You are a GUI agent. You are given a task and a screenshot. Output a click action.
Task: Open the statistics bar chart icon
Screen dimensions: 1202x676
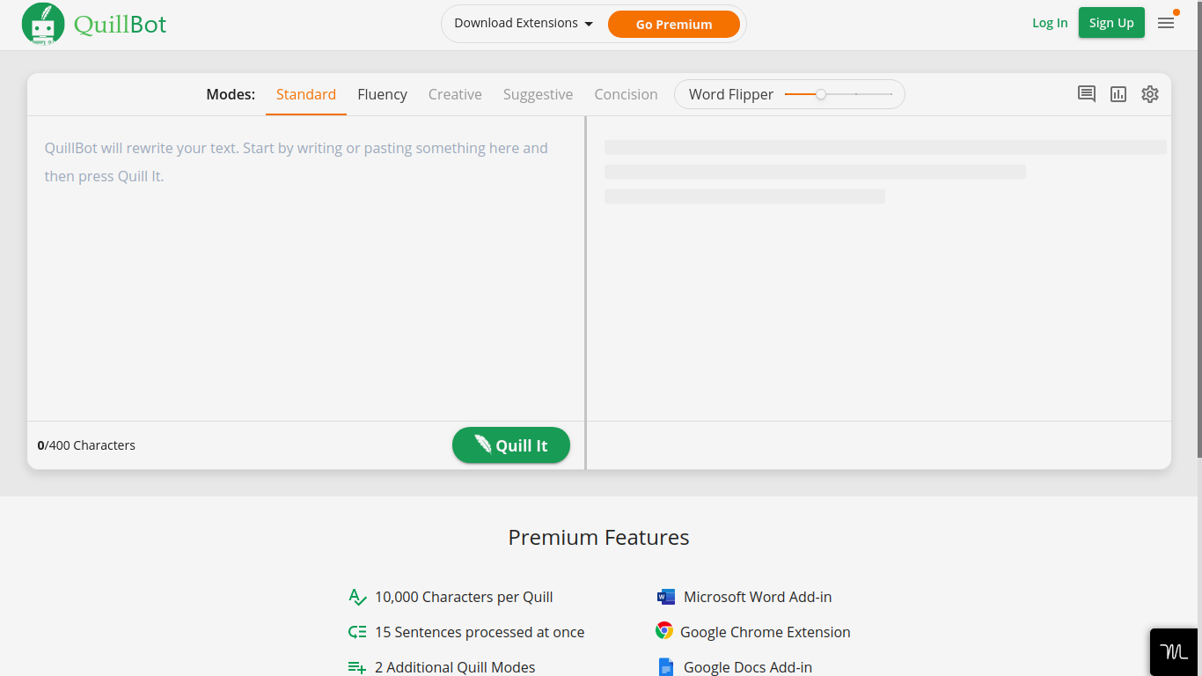point(1118,94)
